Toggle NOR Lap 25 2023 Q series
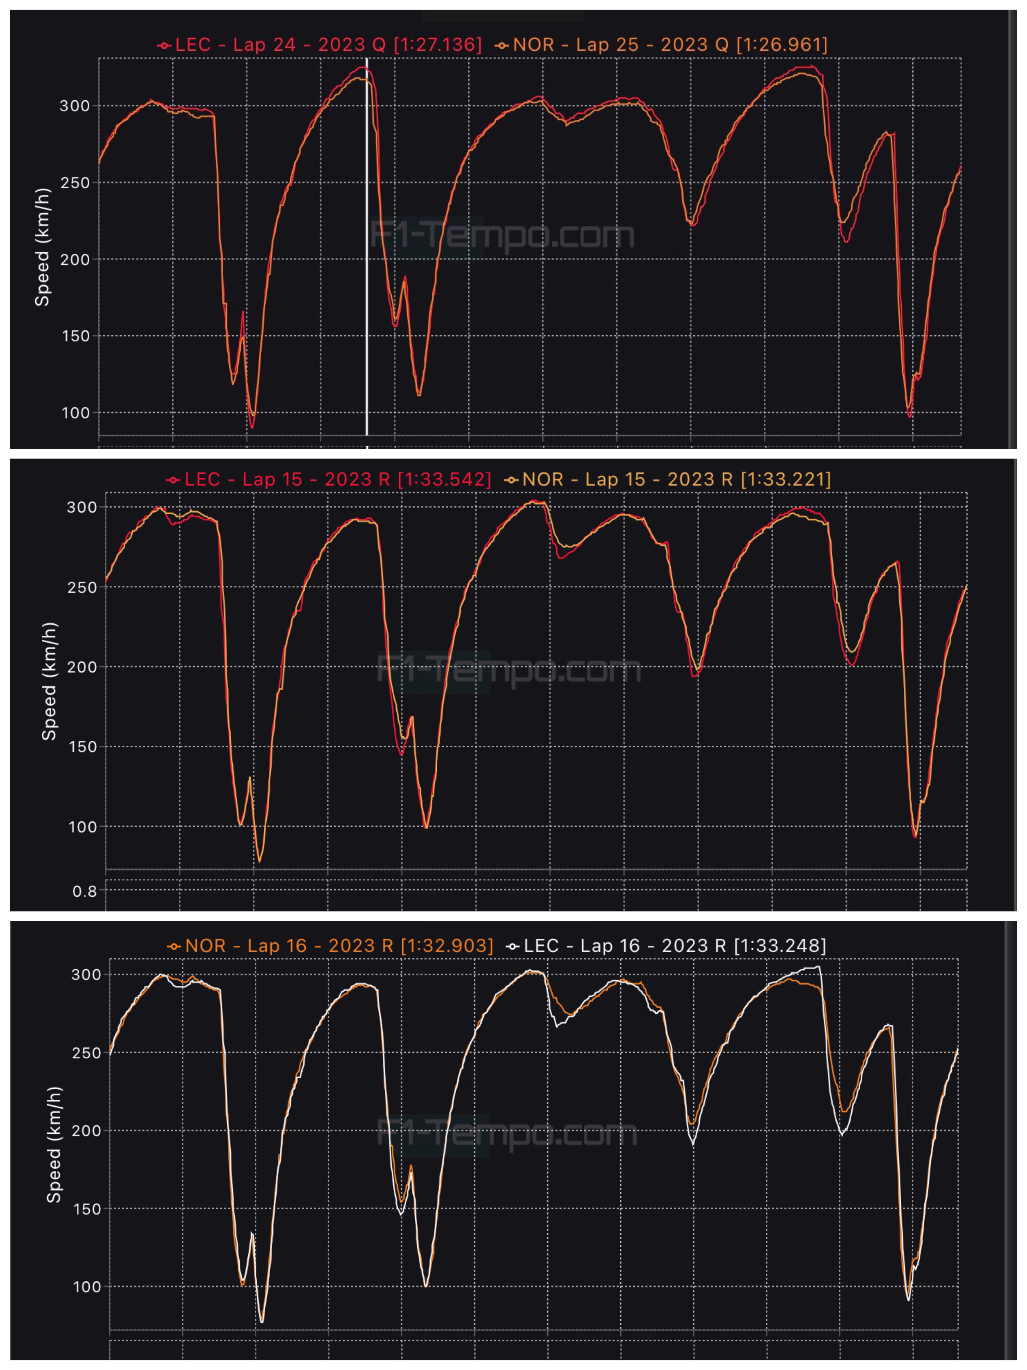The width and height of the screenshot is (1027, 1370). [x=670, y=45]
